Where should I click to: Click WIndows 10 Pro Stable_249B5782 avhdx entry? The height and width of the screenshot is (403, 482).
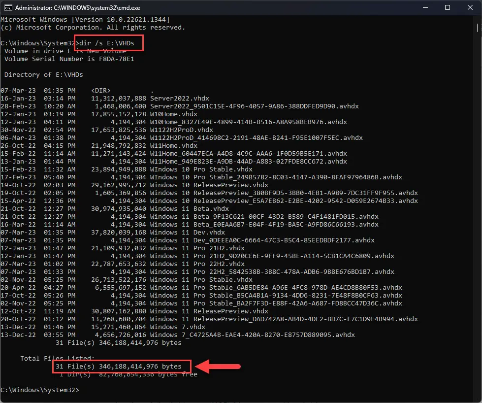click(x=276, y=177)
